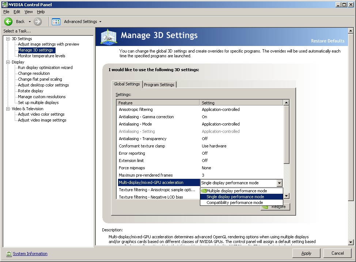Select Monitor temperature levels task
Image resolution: width=356 pixels, height=262 pixels.
[x=42, y=56]
